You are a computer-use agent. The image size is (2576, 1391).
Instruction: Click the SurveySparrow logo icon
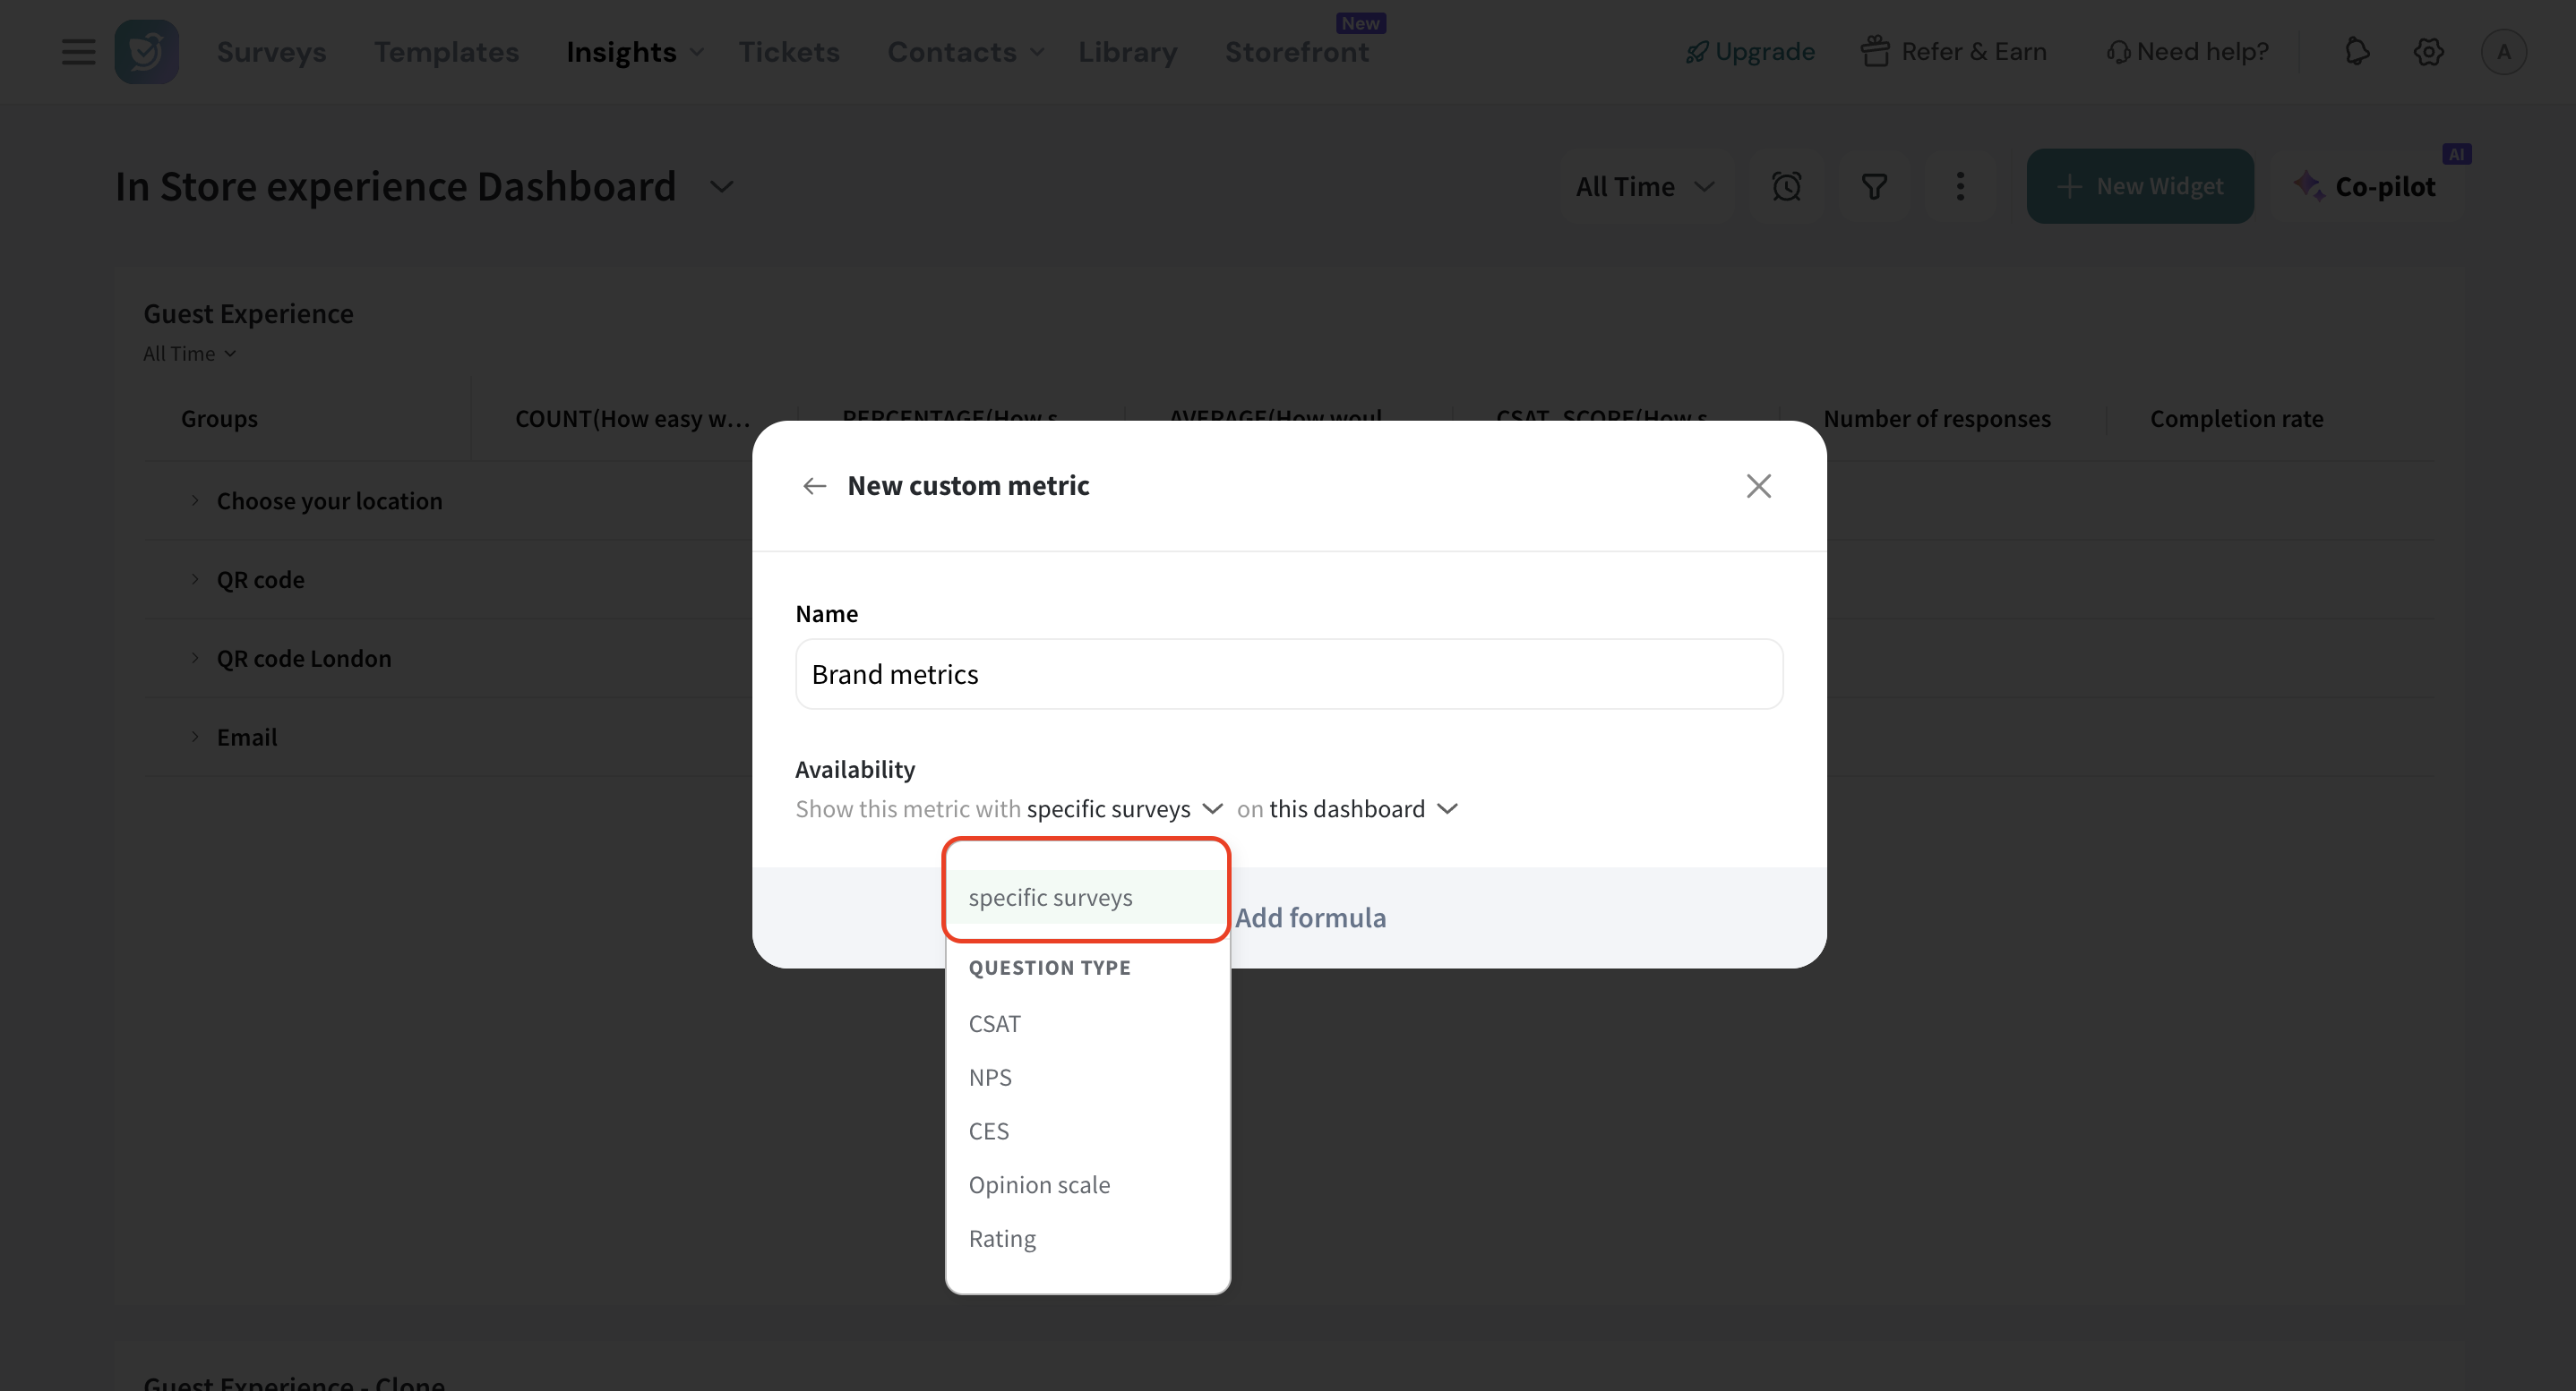[146, 51]
